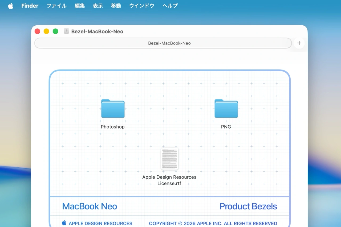This screenshot has height=227, width=341.
Task: Click the disk image icon in the title bar
Action: (x=66, y=31)
